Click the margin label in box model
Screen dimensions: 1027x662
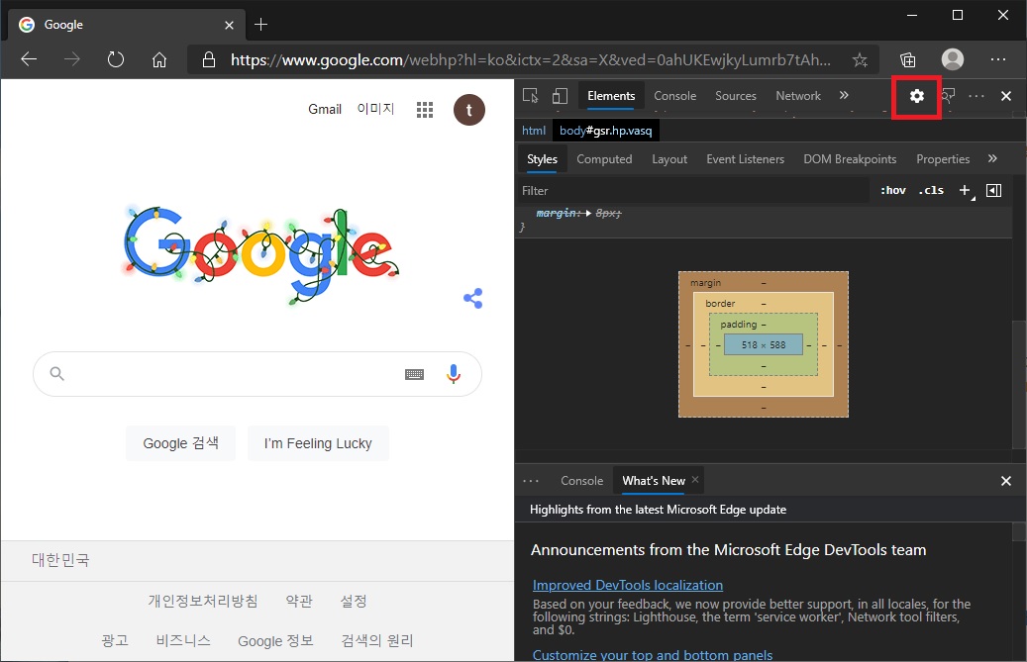pyautogui.click(x=705, y=283)
